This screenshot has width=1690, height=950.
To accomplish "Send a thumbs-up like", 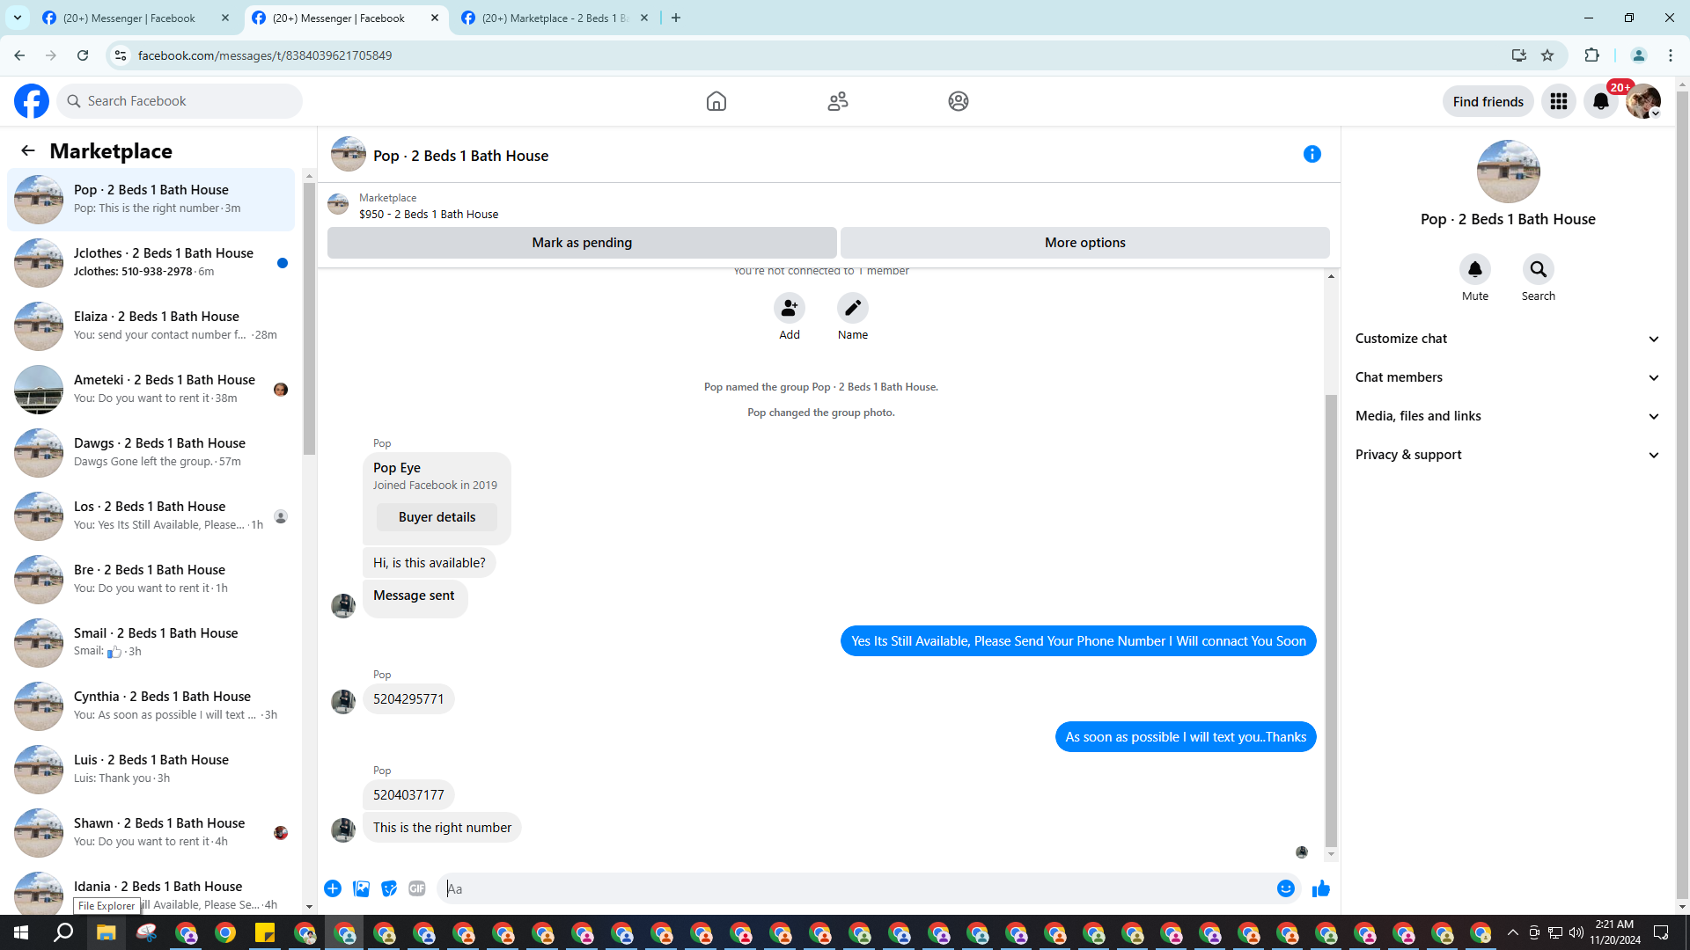I will tap(1321, 888).
